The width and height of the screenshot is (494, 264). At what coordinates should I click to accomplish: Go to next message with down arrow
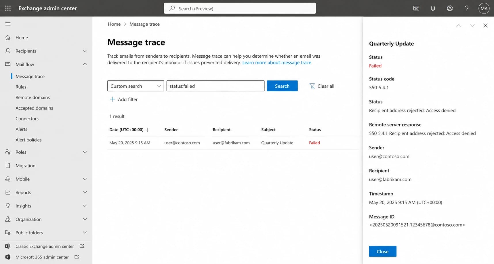click(472, 26)
